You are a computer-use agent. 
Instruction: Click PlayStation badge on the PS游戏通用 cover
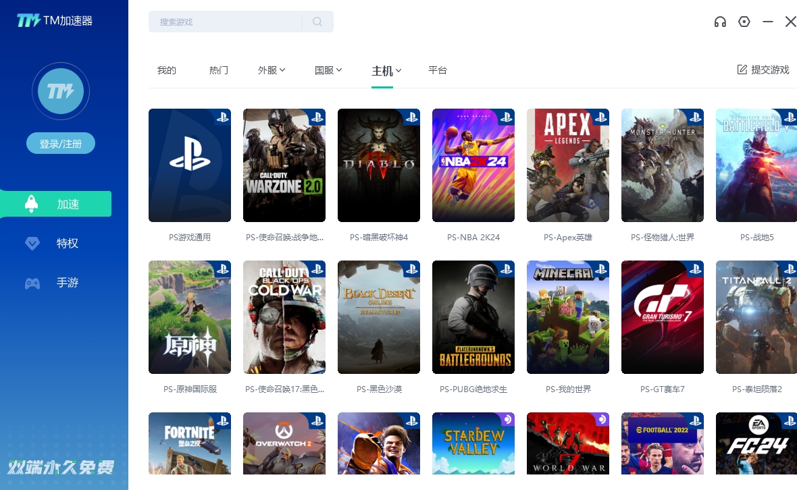click(223, 118)
